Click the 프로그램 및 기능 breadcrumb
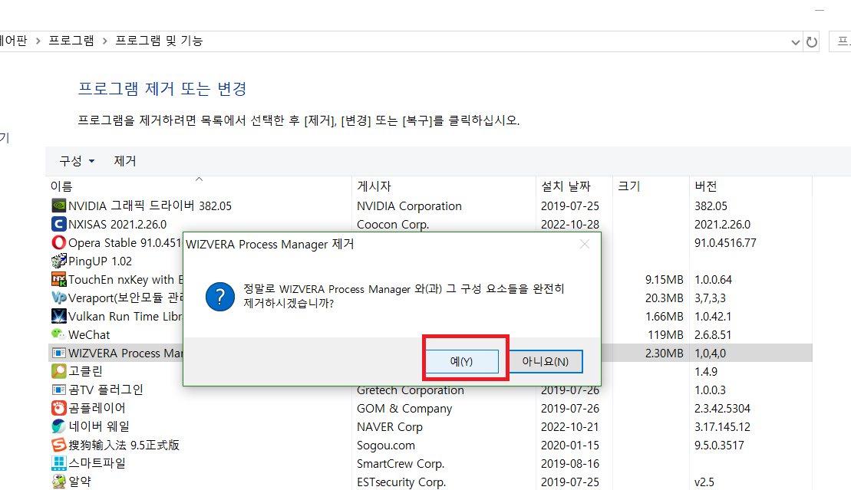Screen dimensions: 851x490 (x=159, y=41)
